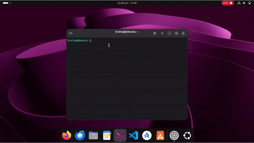Open the date and time calendar

pos(127,3)
